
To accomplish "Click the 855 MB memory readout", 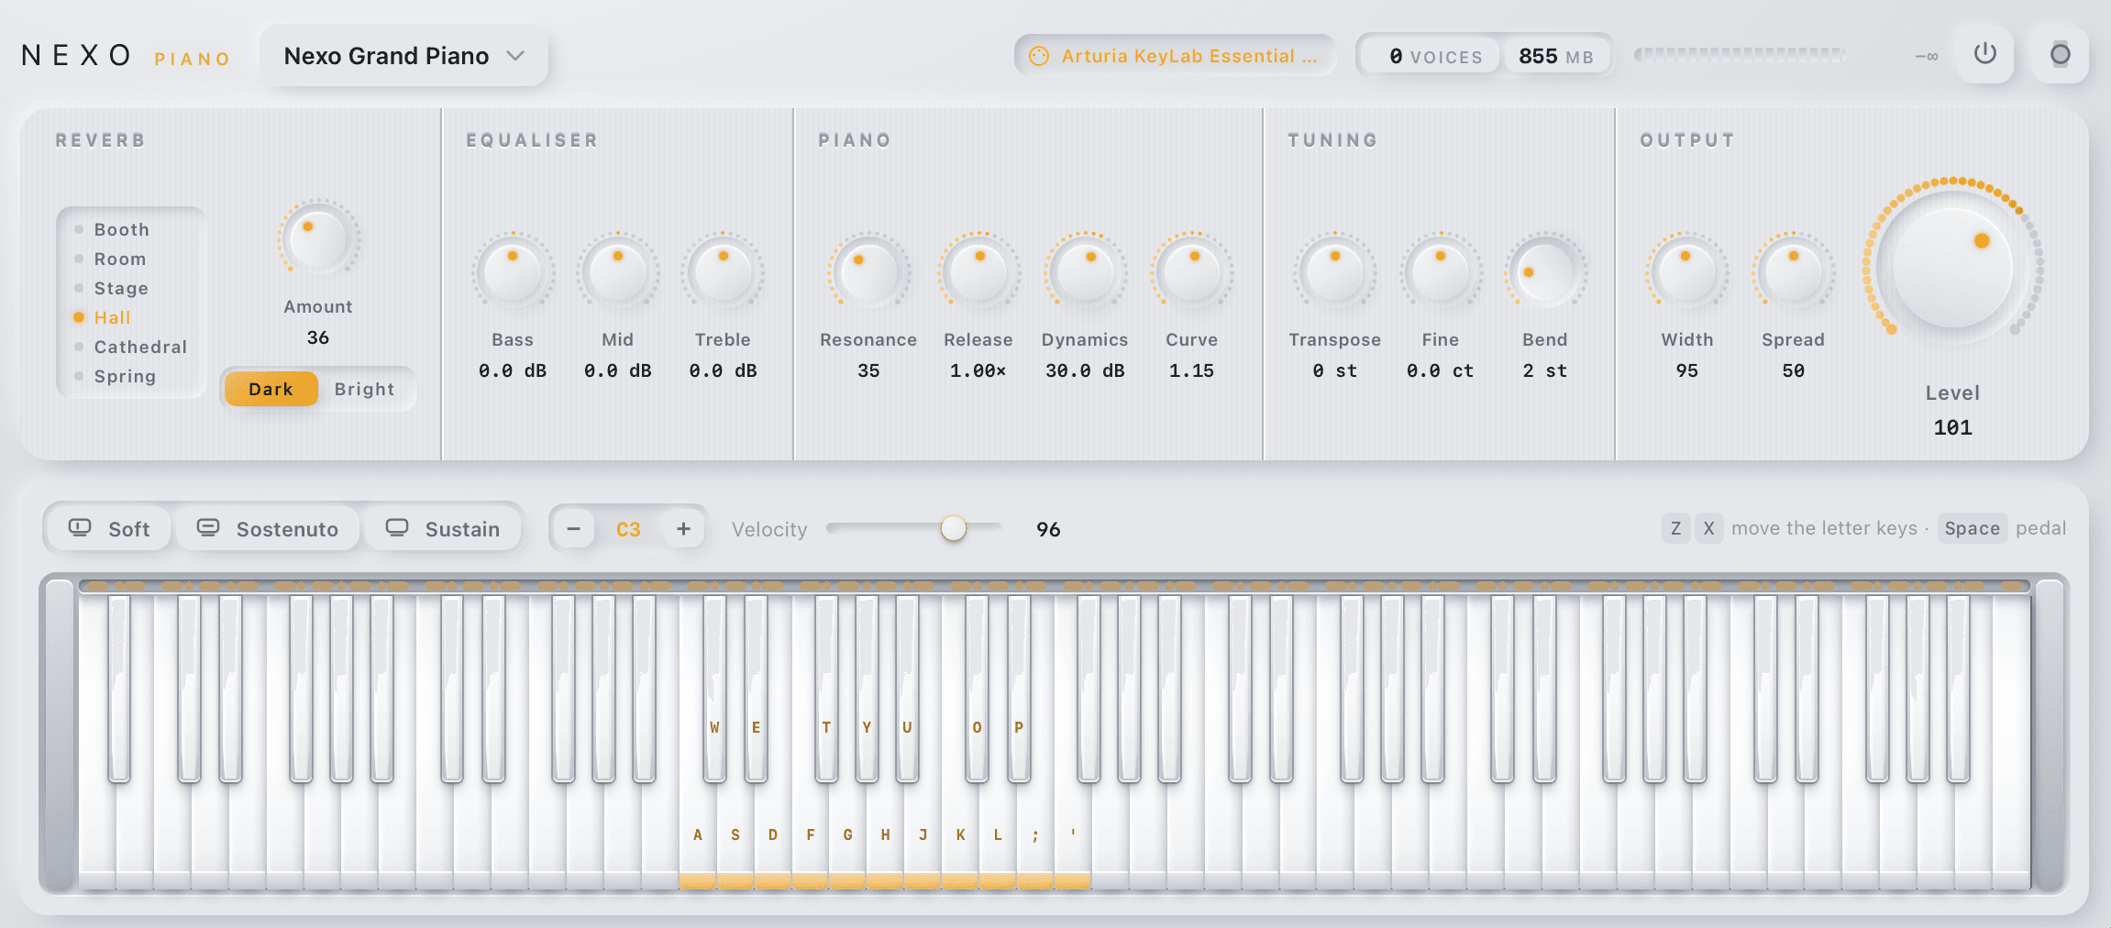I will click(1556, 56).
